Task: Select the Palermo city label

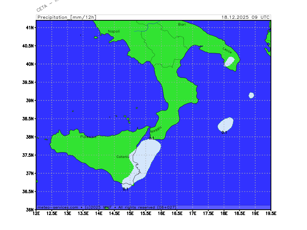Action: coord(88,137)
